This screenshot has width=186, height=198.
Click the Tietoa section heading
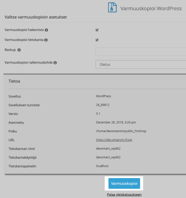point(14,81)
